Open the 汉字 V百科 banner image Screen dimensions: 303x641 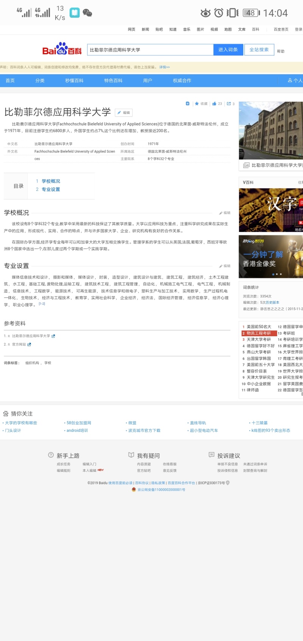[271, 210]
